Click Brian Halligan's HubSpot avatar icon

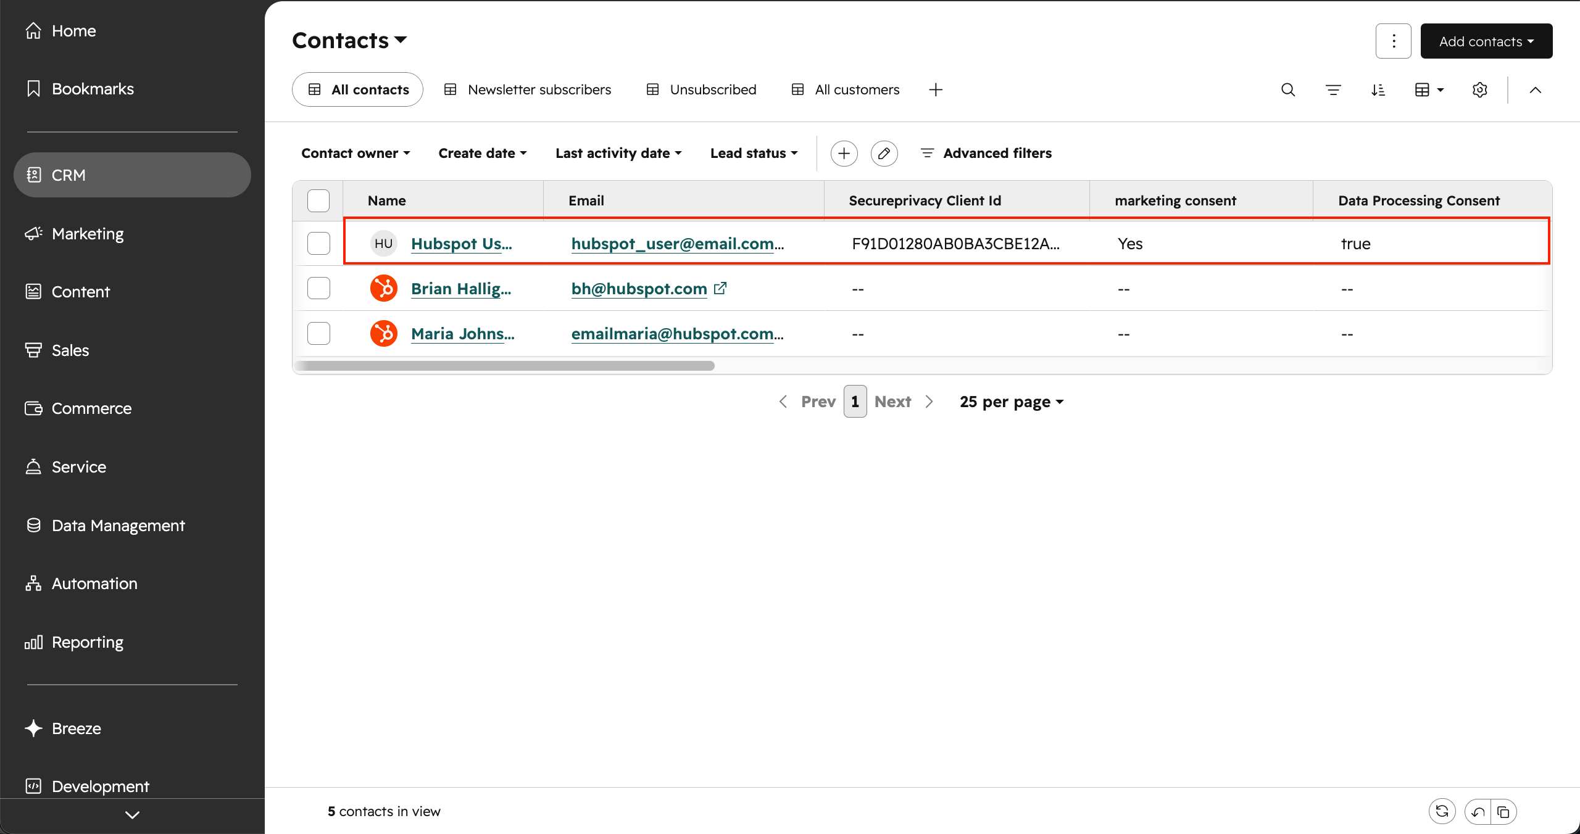[x=383, y=289]
